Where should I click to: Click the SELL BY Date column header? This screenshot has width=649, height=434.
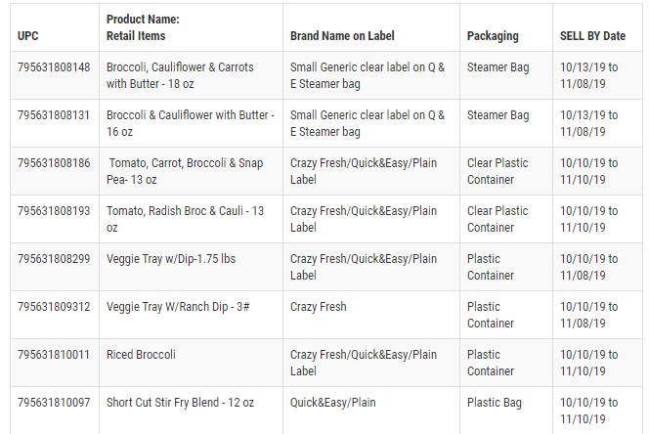pyautogui.click(x=592, y=36)
